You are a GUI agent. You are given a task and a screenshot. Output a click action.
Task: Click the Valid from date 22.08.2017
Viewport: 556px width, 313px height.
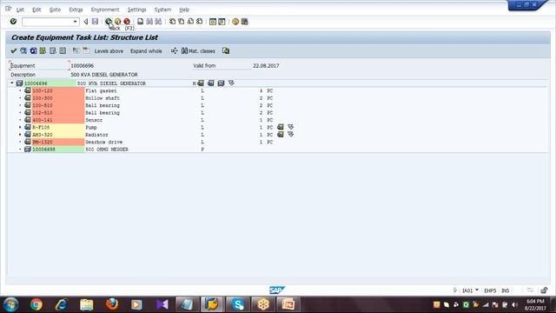266,66
